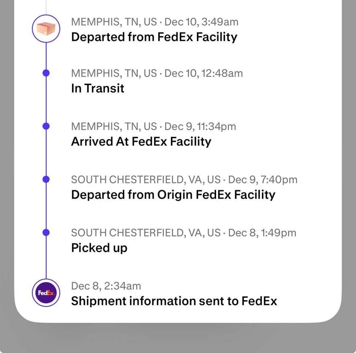This screenshot has height=353, width=356.
Task: Tap the package box icon
Action: [46, 29]
